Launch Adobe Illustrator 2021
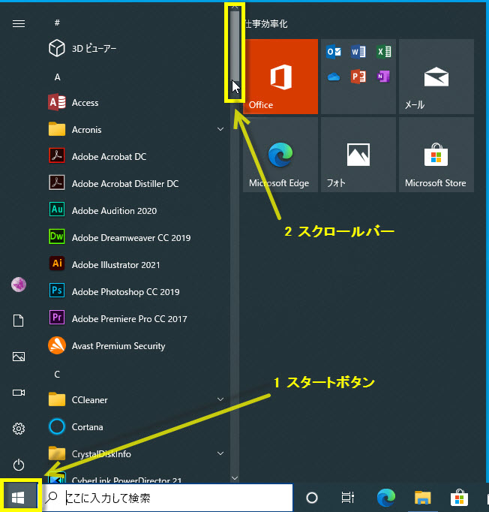 [x=115, y=265]
